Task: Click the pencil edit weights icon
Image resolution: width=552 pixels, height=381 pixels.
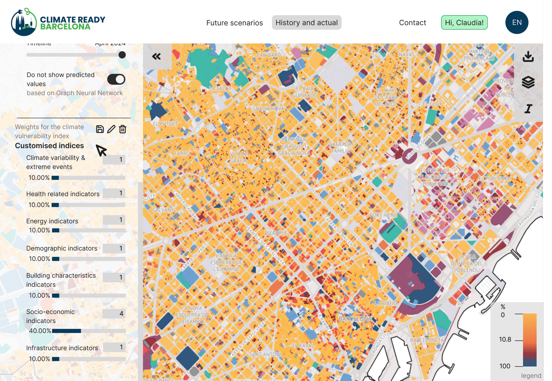Action: point(111,129)
